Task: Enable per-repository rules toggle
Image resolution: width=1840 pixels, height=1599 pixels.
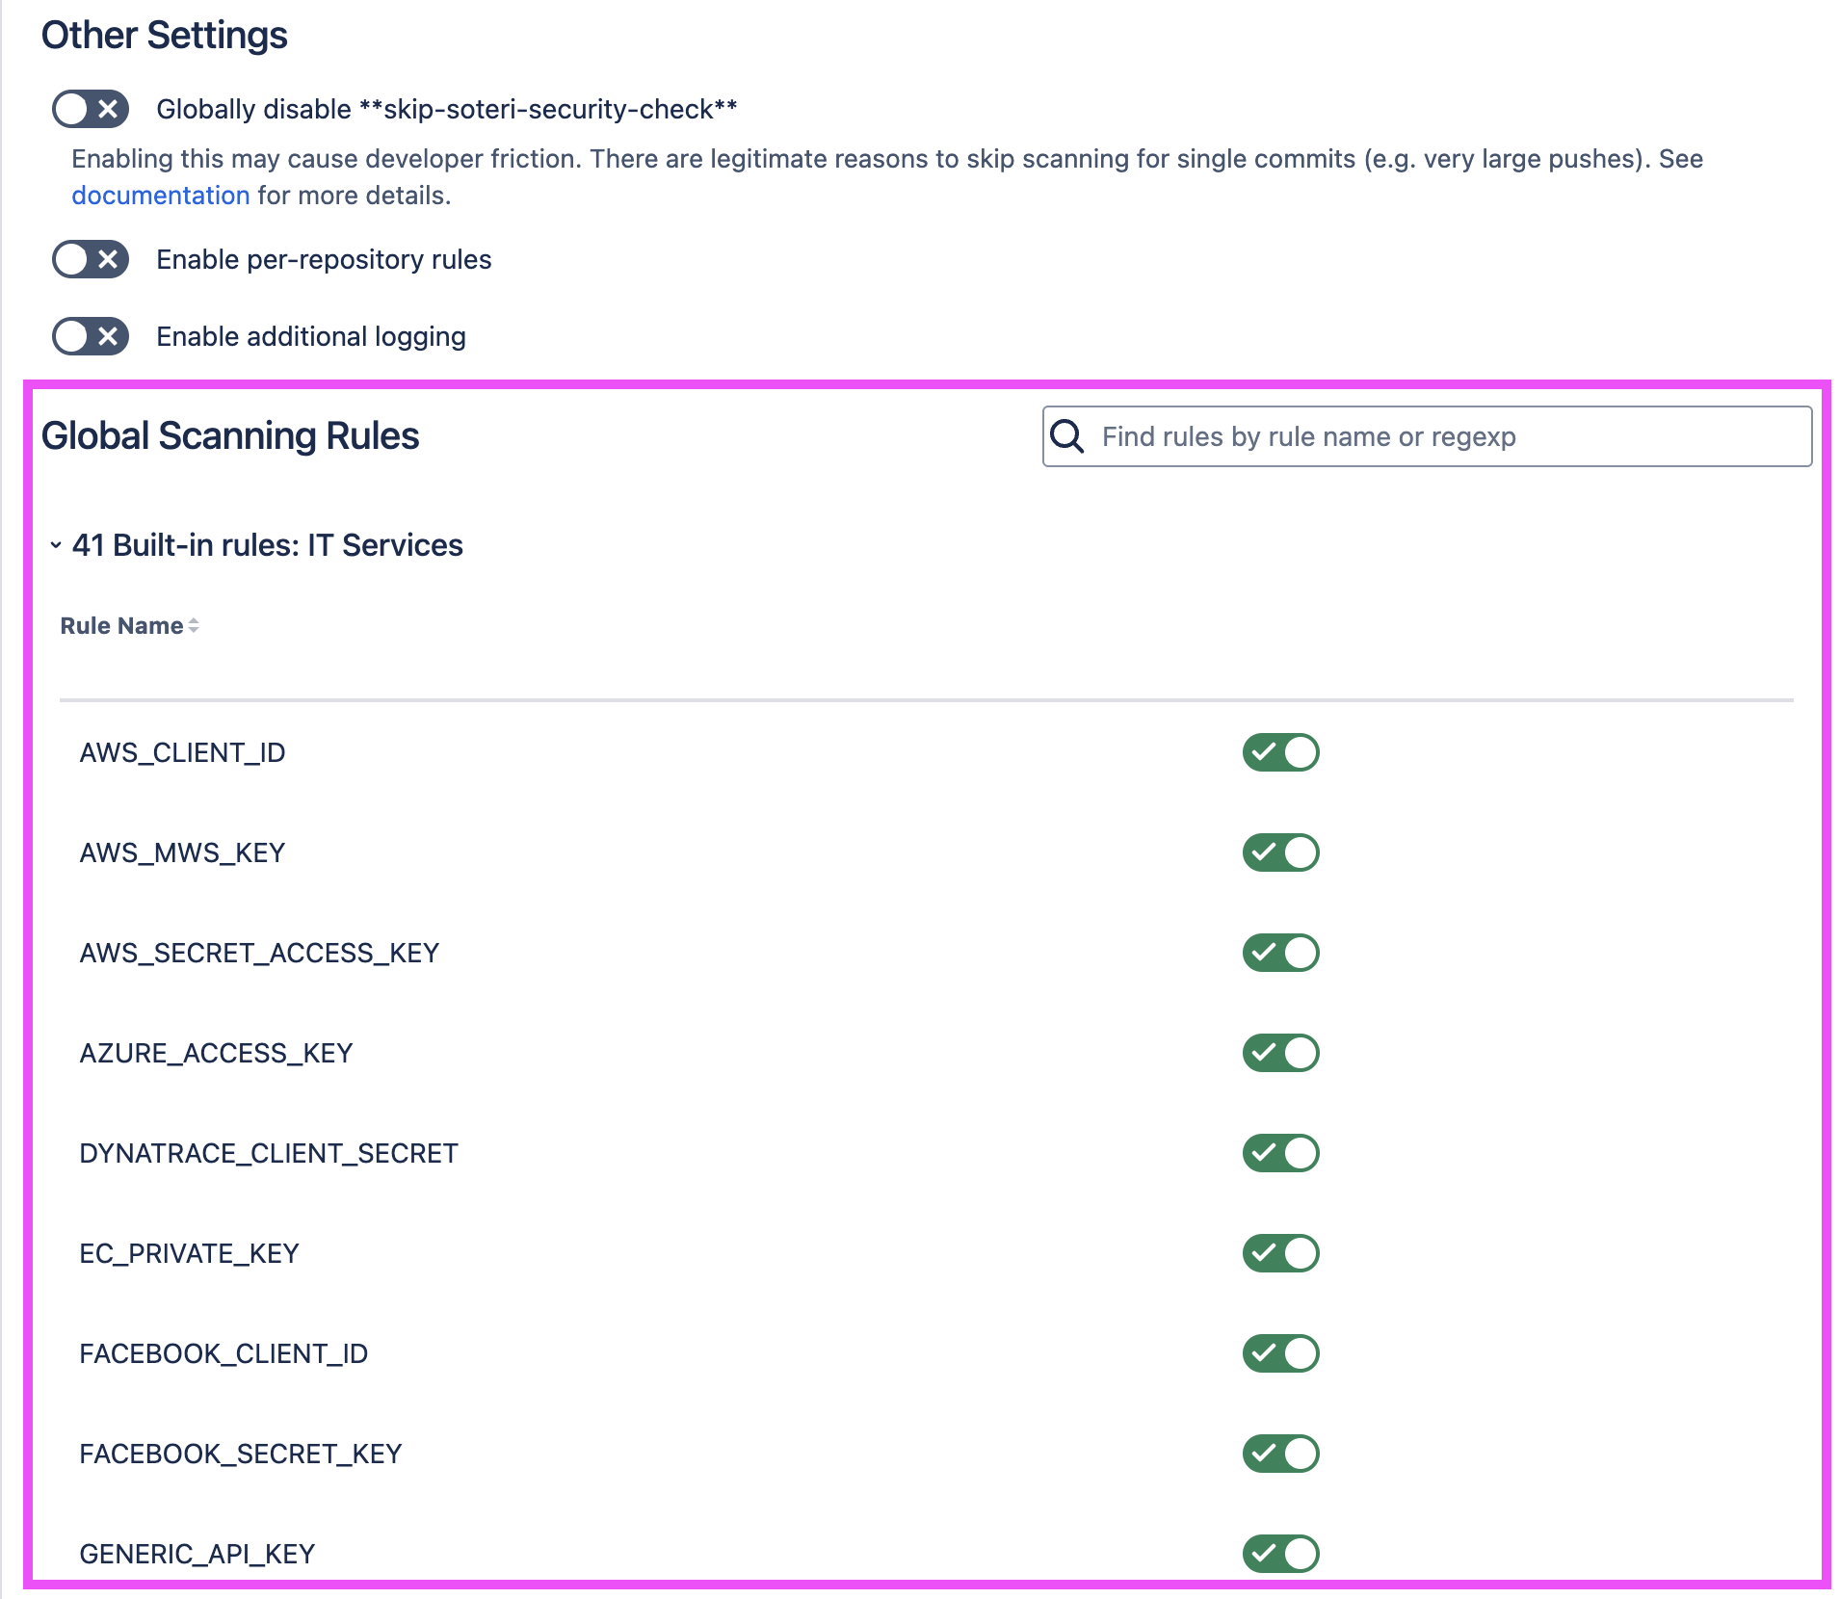Action: [91, 259]
